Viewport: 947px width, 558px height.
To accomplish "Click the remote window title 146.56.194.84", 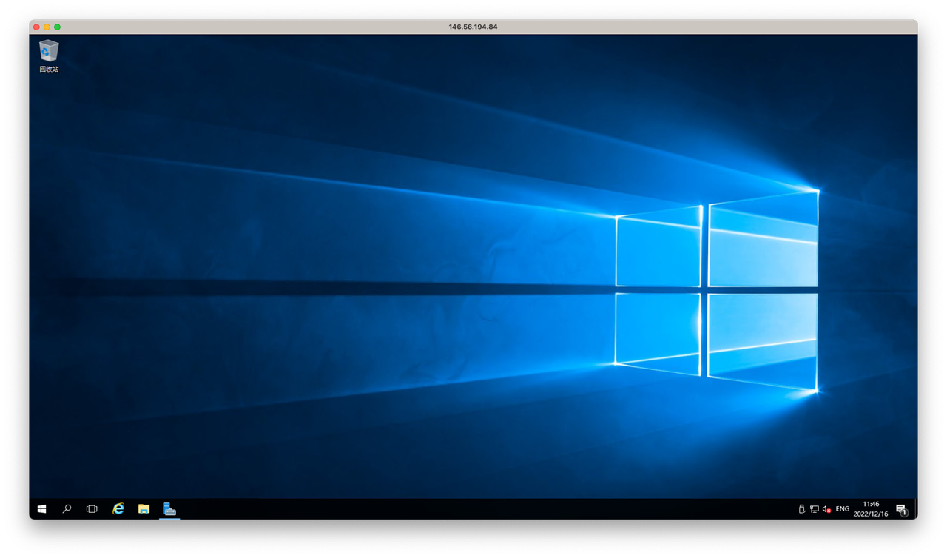I will (473, 27).
